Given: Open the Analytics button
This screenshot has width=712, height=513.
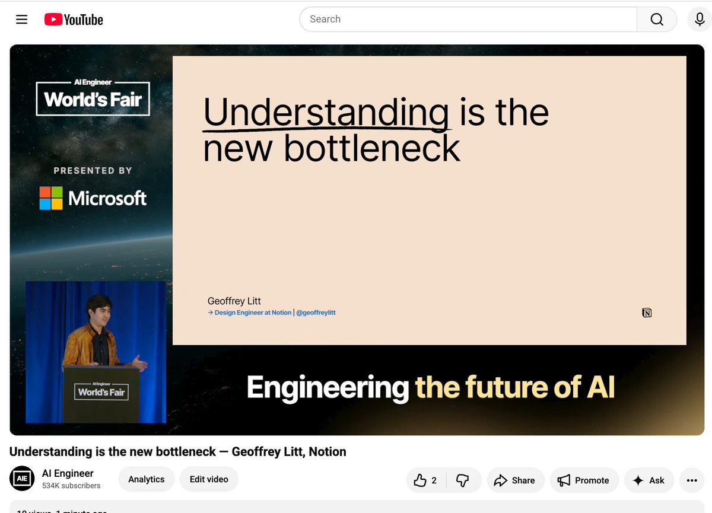Looking at the screenshot, I should (146, 479).
